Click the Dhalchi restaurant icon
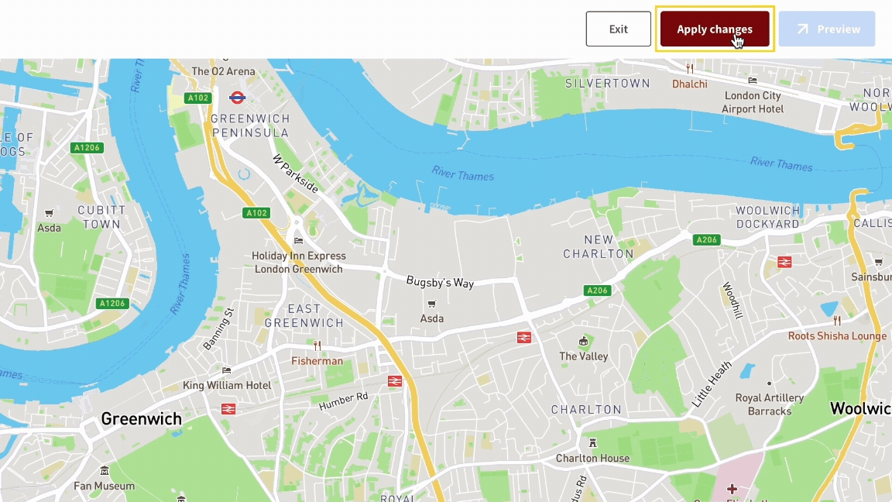 (x=689, y=69)
